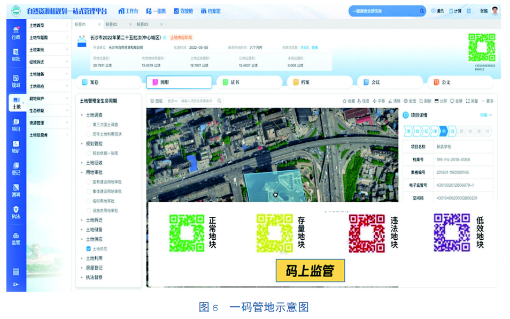
Task: Click the edit pencil beside the batch title
Action: [x=165, y=38]
